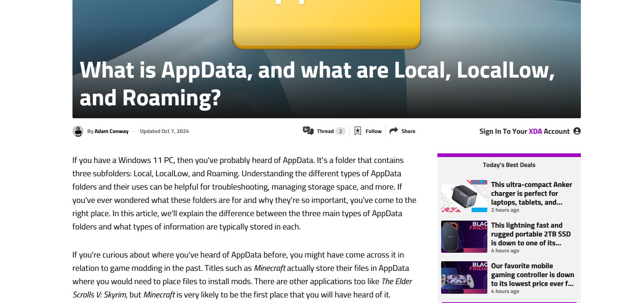Click the '2 hours ago' timestamp
This screenshot has height=303, width=626.
(x=505, y=210)
